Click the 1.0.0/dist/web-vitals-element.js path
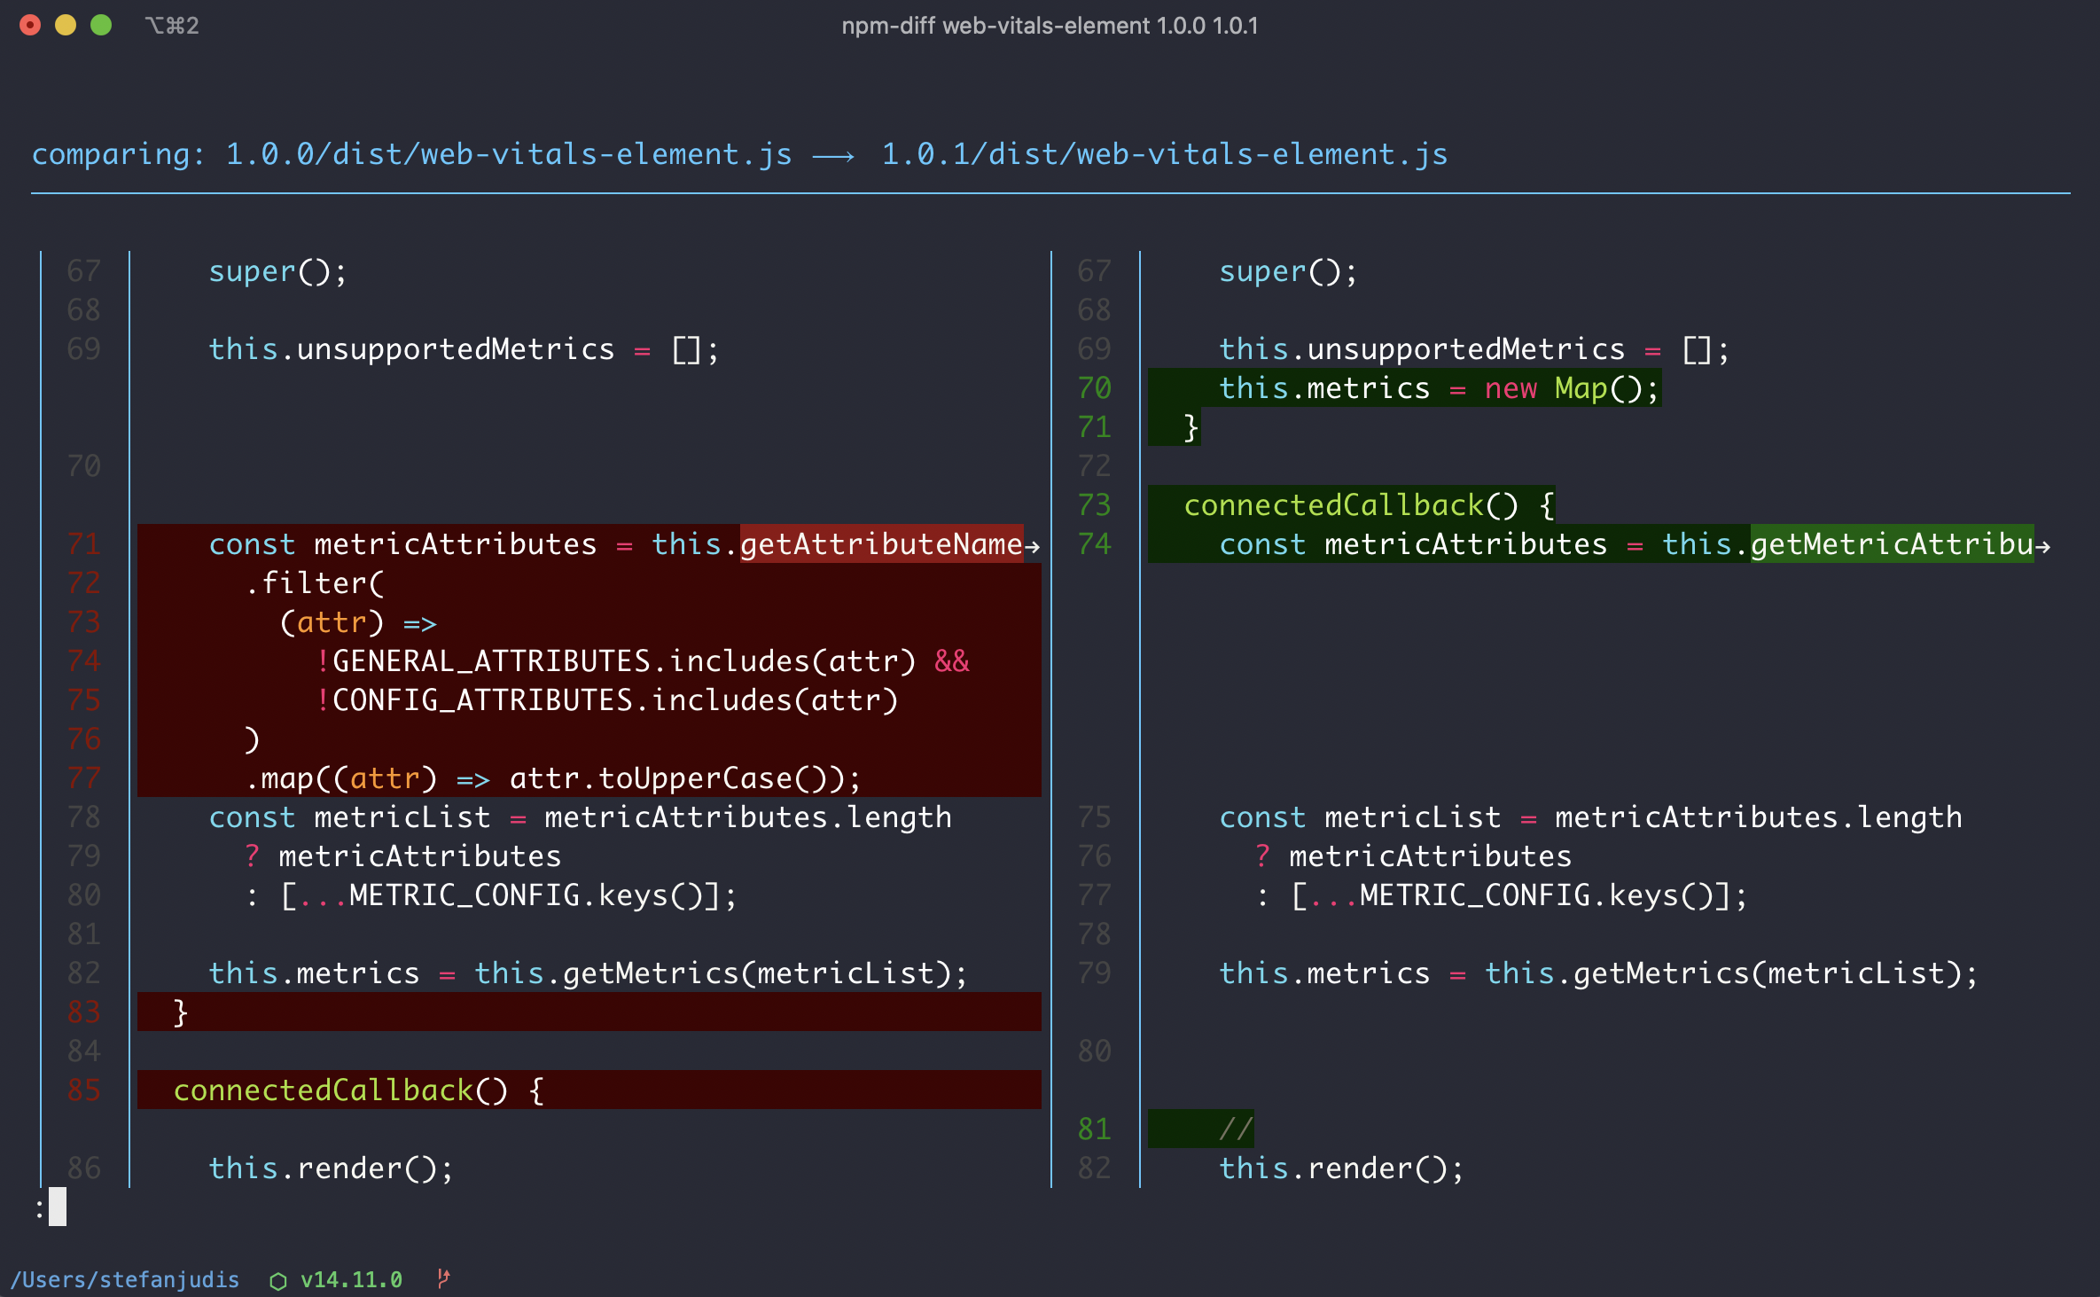 point(509,154)
